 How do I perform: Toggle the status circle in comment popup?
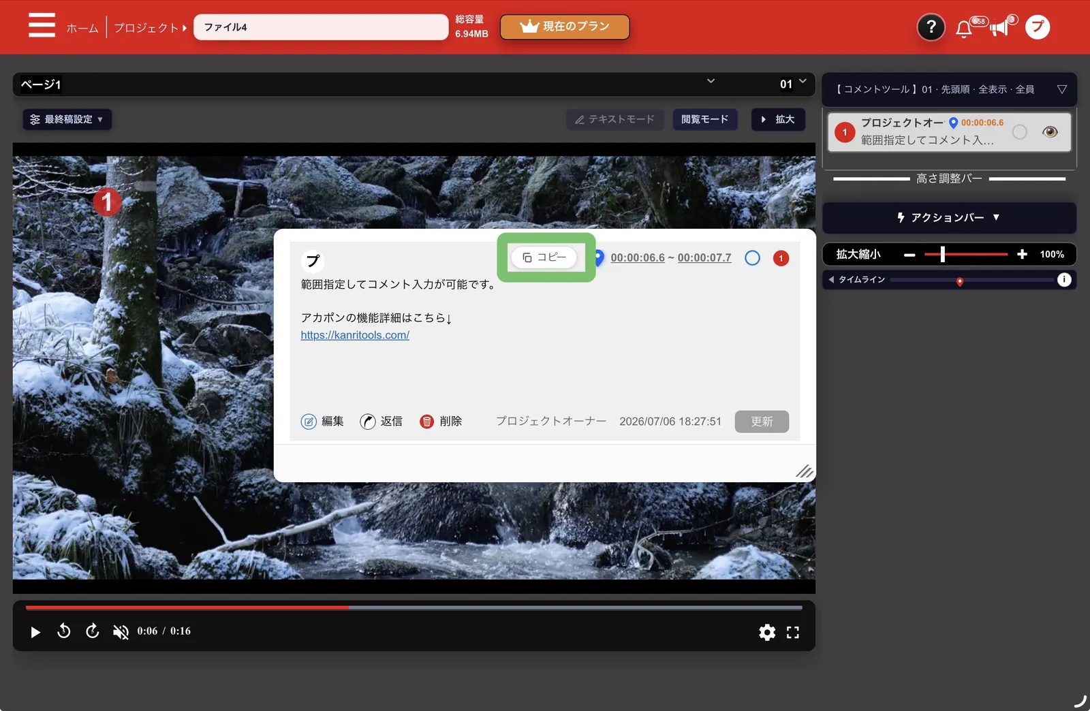[x=752, y=258]
